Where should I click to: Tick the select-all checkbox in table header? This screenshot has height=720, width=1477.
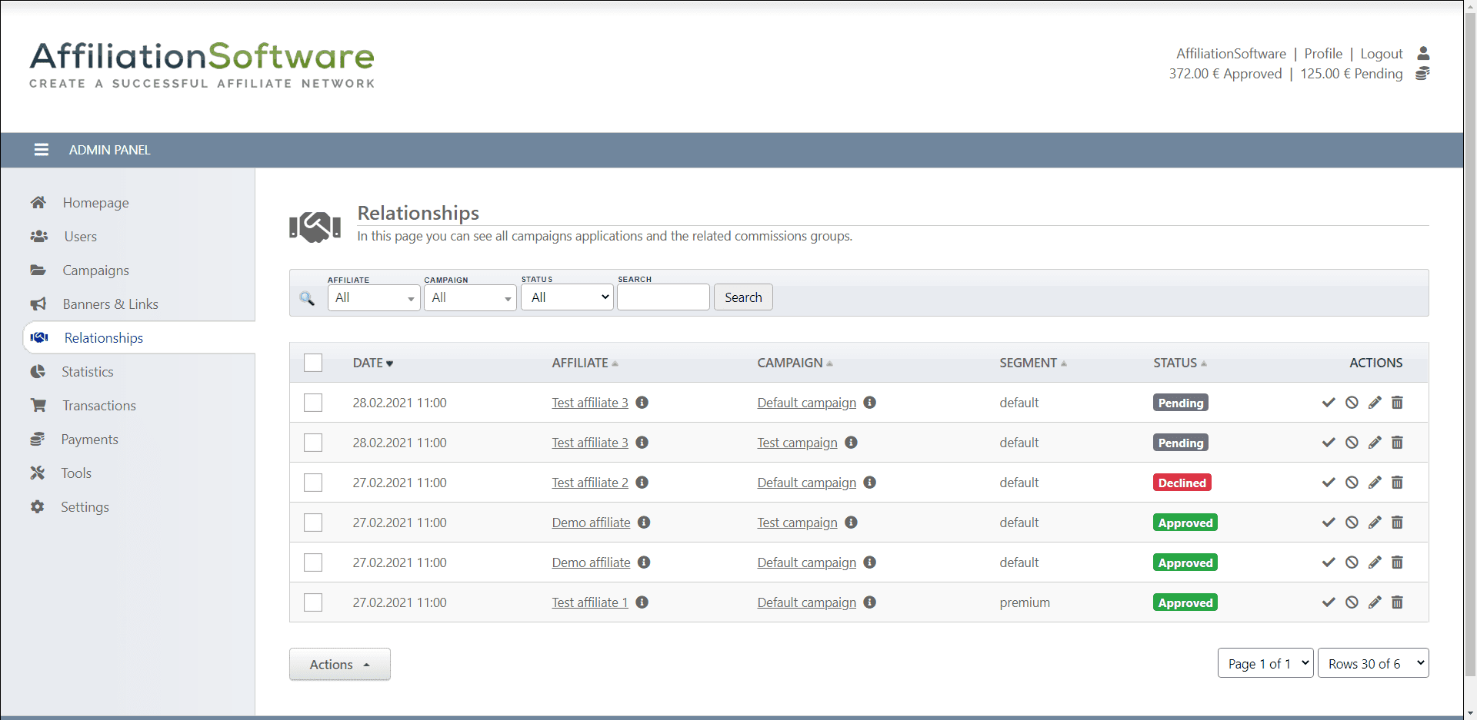(313, 363)
